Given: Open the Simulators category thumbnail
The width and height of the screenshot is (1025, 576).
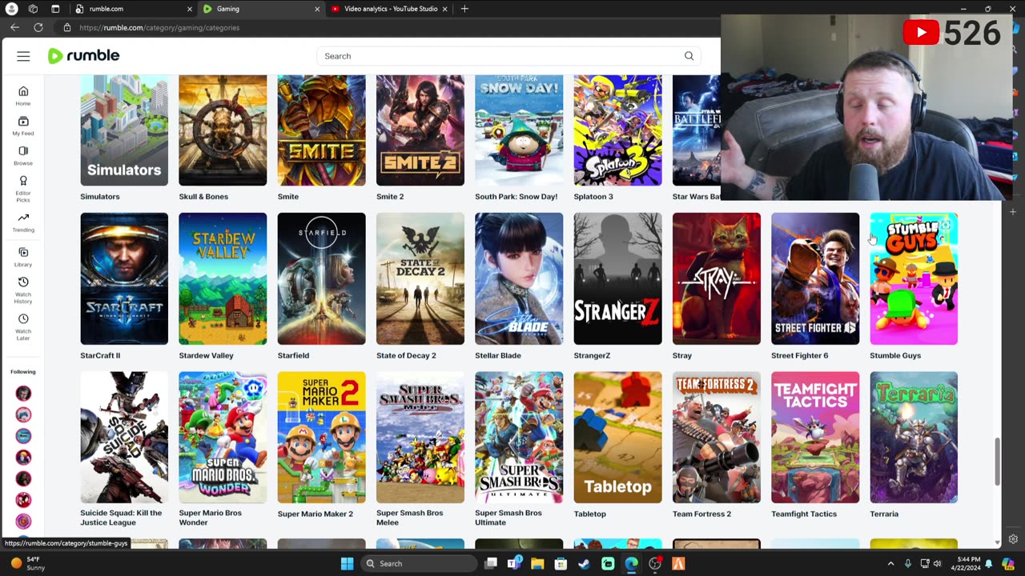Looking at the screenshot, I should (124, 130).
